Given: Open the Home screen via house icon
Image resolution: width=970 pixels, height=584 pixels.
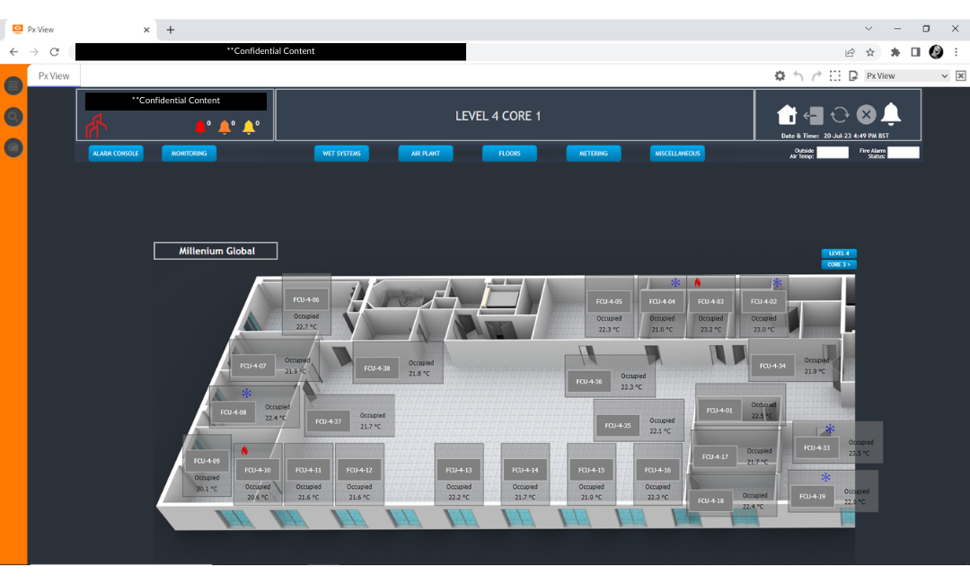Looking at the screenshot, I should click(x=787, y=115).
